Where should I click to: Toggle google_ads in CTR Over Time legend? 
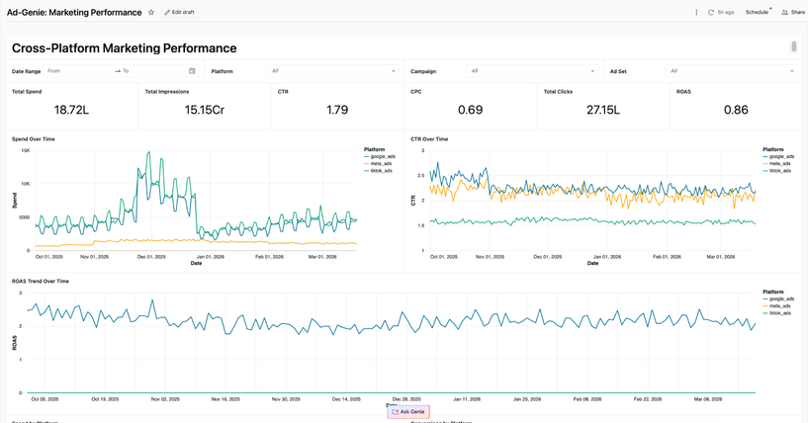point(778,156)
